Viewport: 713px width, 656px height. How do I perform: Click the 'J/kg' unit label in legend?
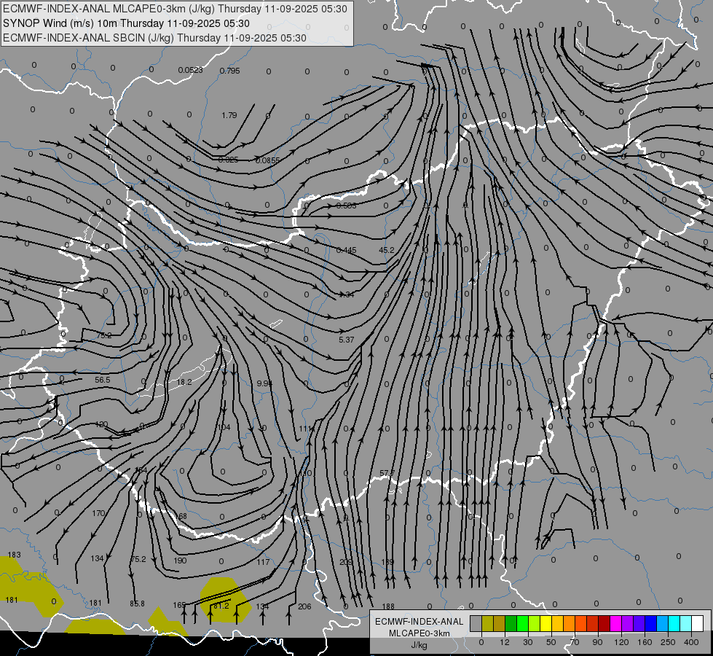[419, 645]
